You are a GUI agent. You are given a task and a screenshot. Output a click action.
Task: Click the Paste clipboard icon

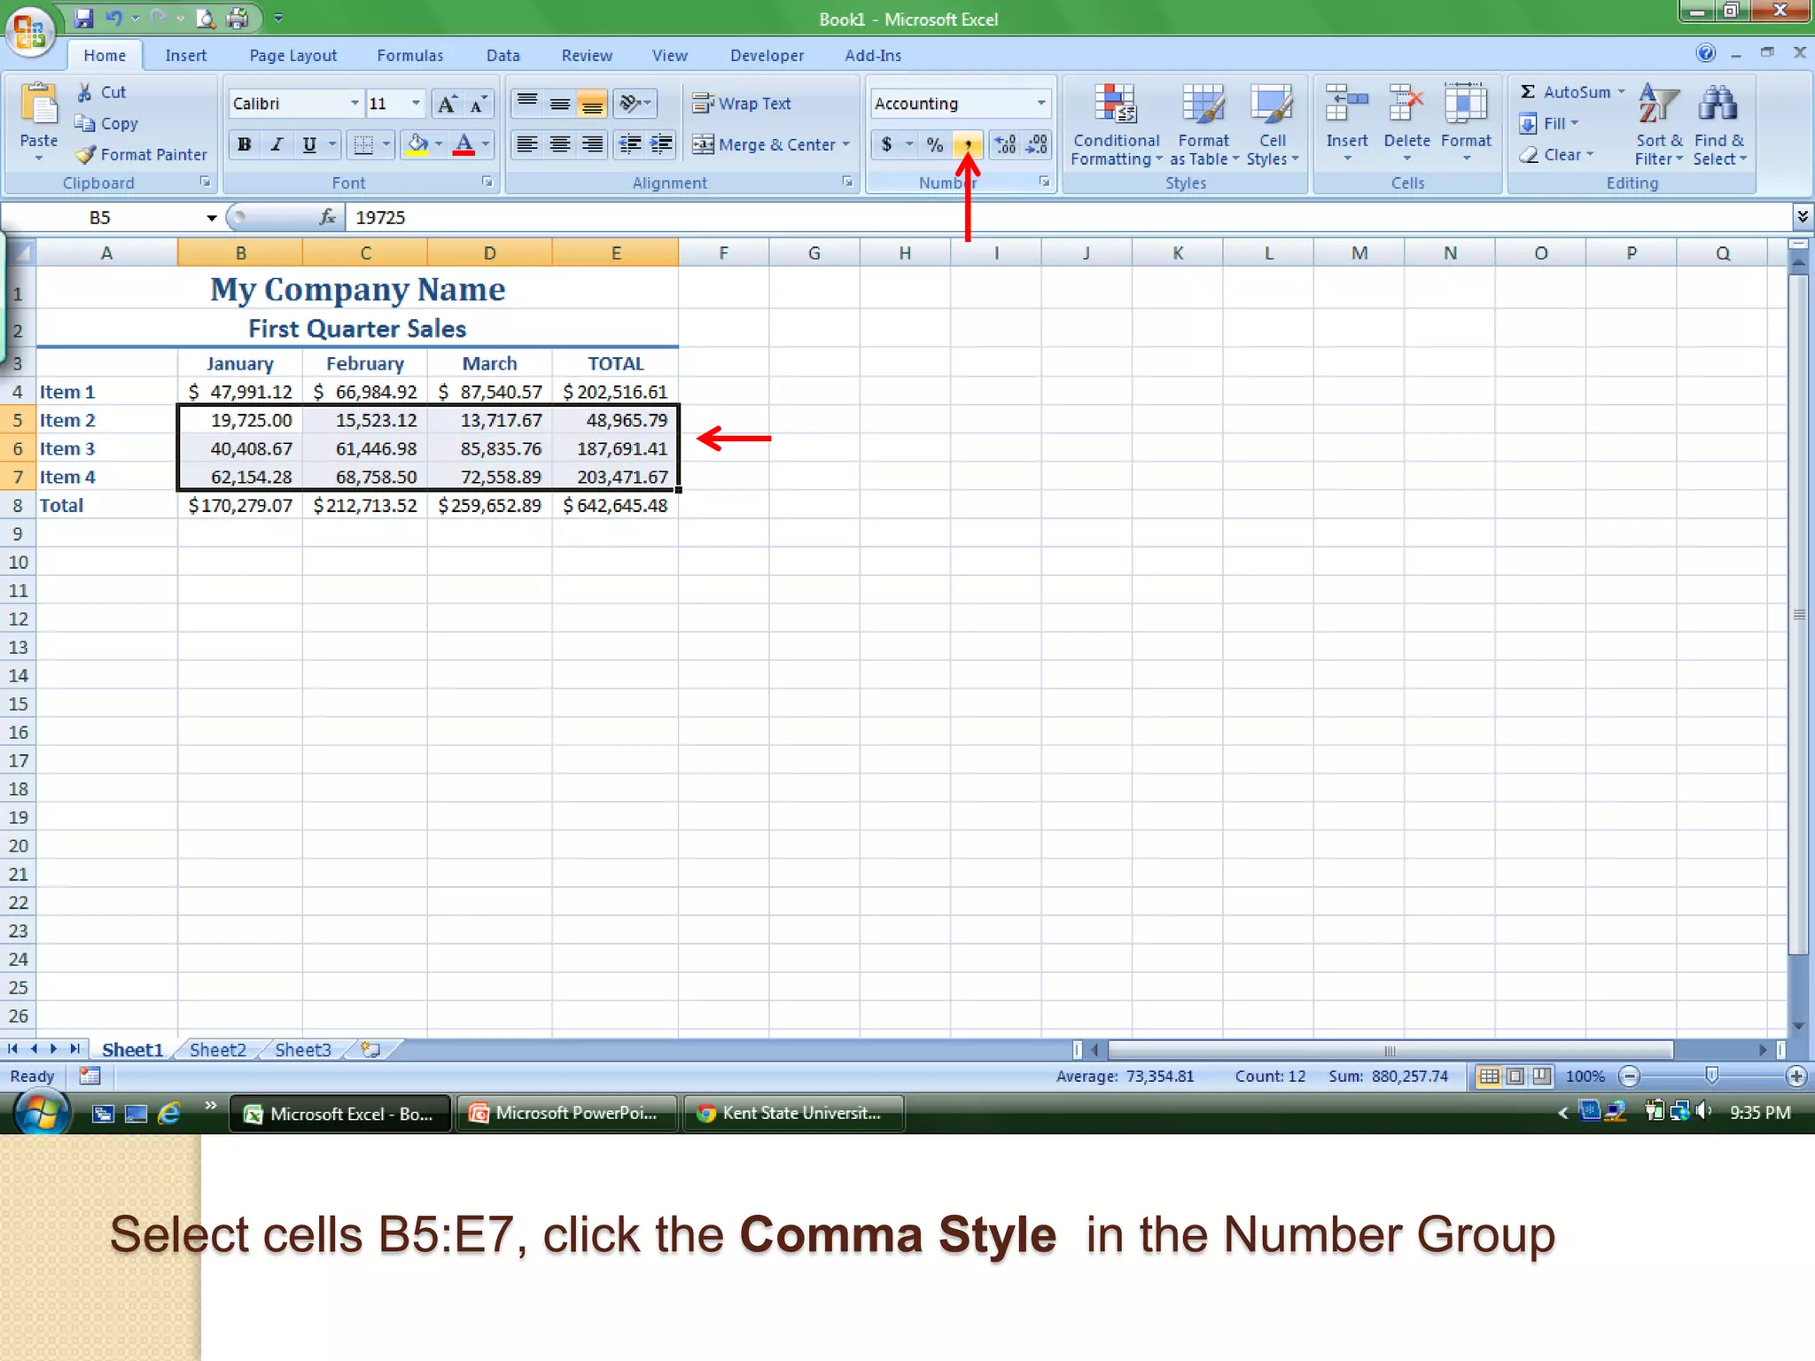coord(38,104)
